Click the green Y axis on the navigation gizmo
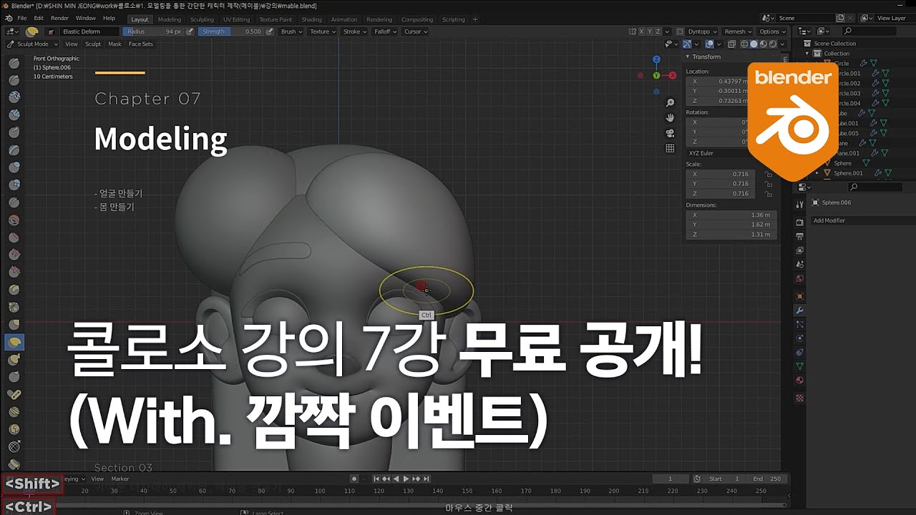Viewport: 916px width, 515px height. tap(656, 75)
